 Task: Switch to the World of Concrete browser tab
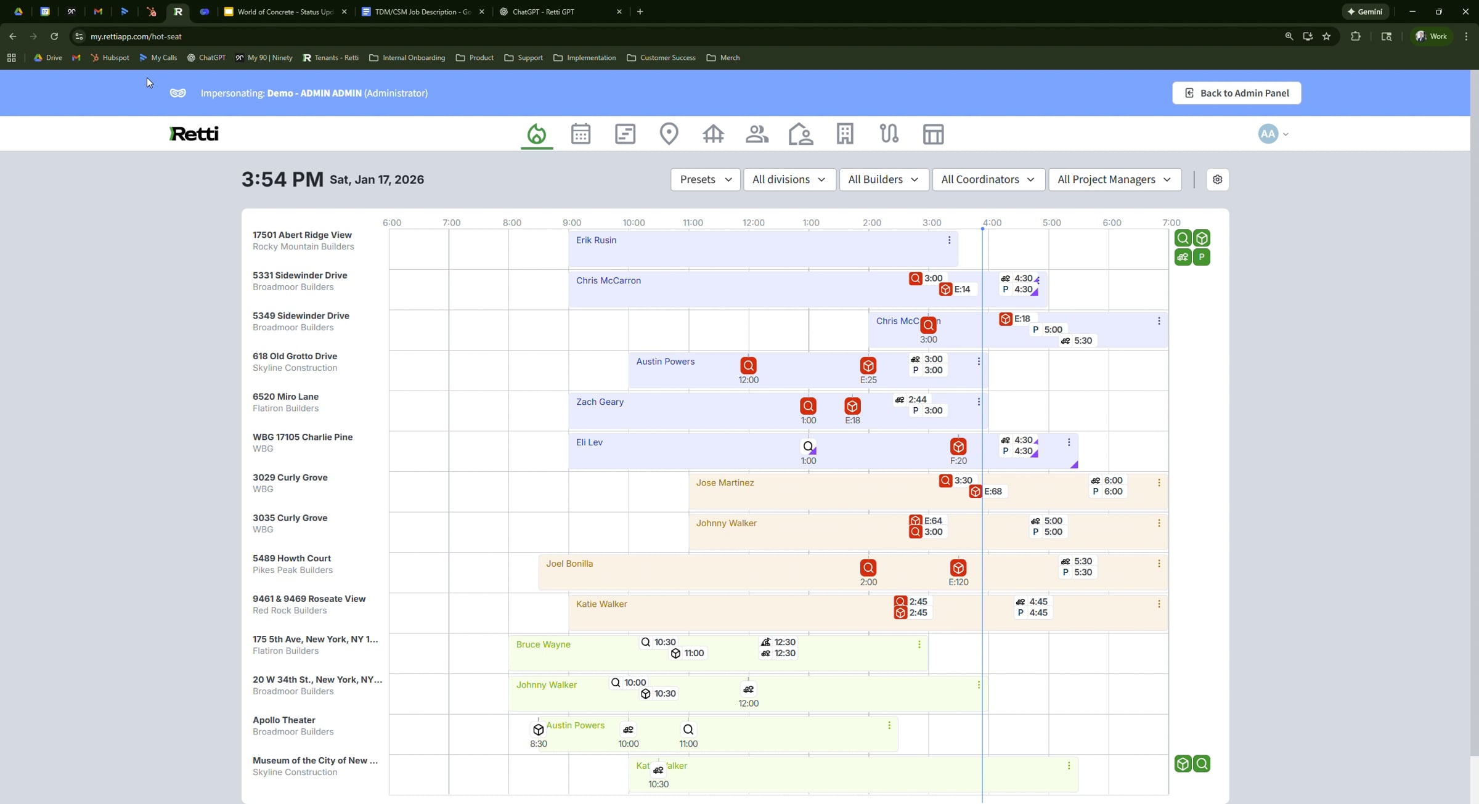(x=285, y=12)
